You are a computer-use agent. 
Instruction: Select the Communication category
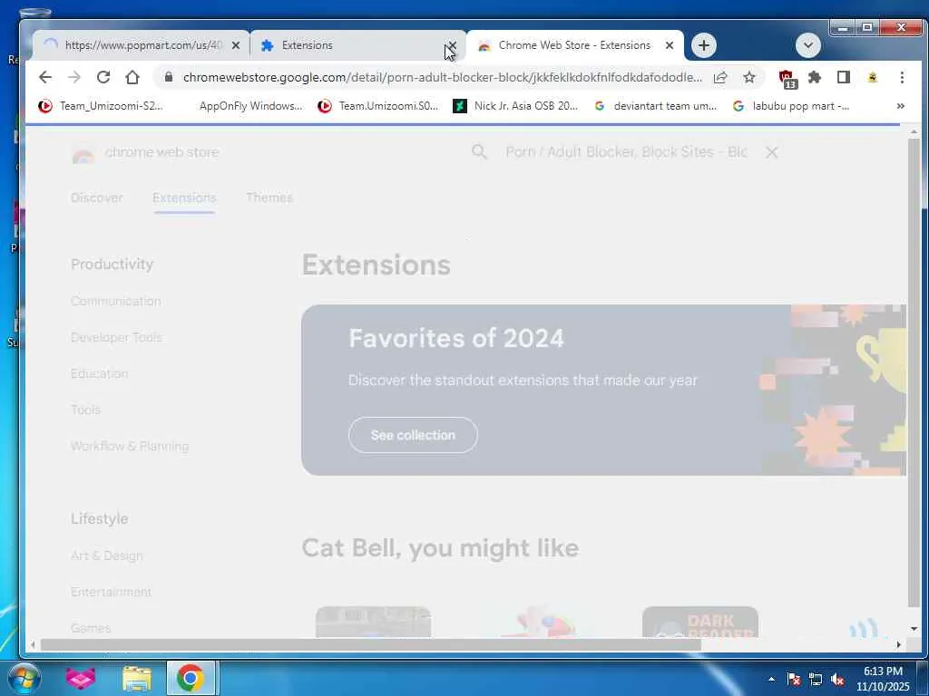tap(115, 301)
